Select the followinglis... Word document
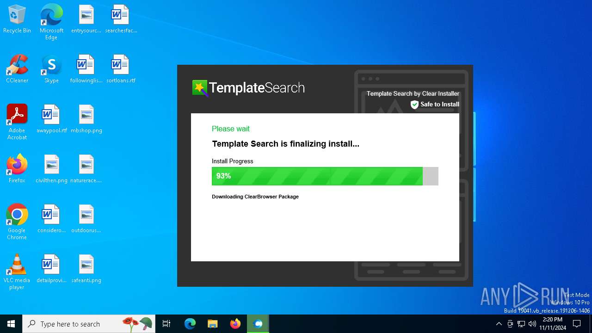The height and width of the screenshot is (333, 592). [86, 69]
